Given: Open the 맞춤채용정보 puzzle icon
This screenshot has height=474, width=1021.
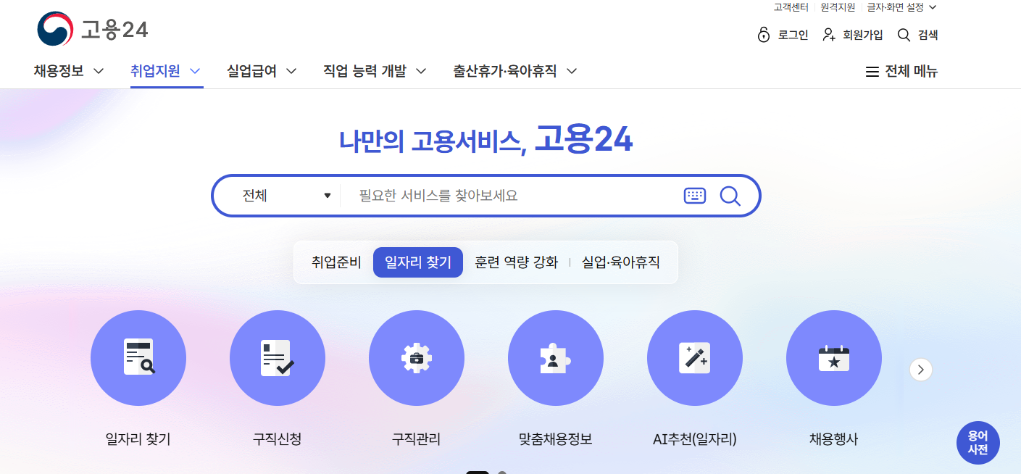Looking at the screenshot, I should [556, 357].
